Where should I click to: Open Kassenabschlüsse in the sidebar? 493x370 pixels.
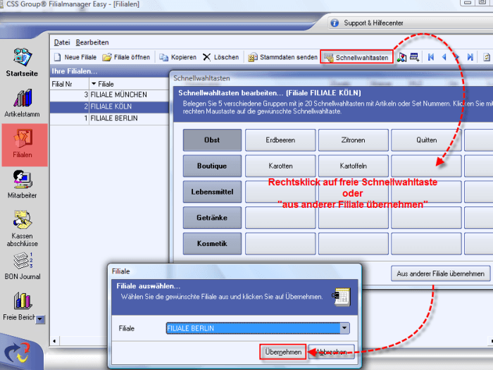22,229
